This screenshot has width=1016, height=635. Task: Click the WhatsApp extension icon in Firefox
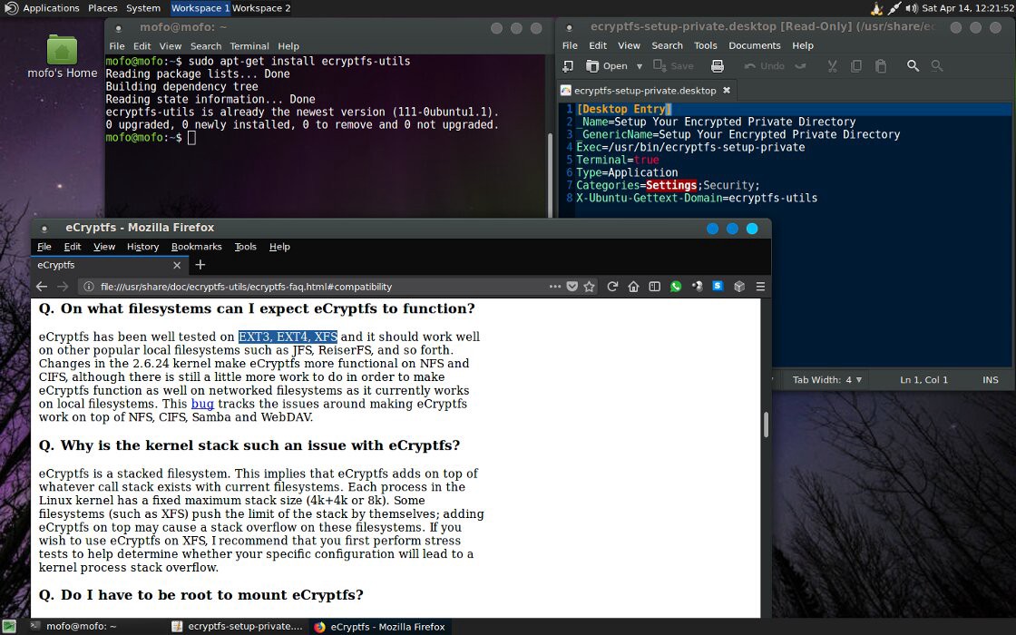(x=676, y=287)
